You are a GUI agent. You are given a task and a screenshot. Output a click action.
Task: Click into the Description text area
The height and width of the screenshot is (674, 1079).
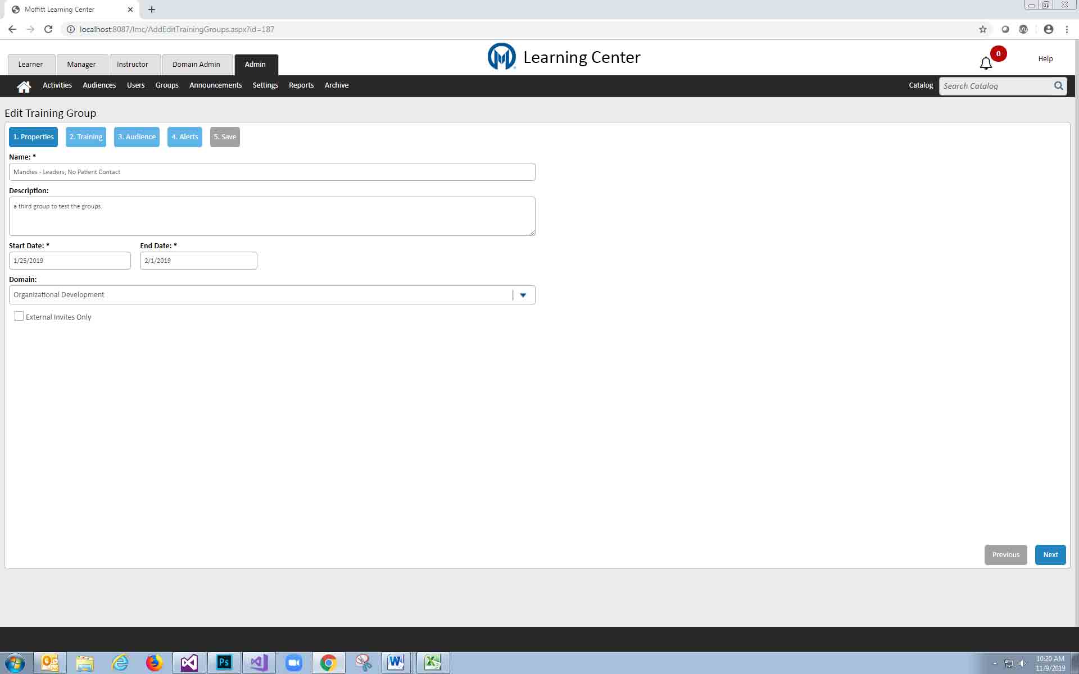tap(272, 216)
